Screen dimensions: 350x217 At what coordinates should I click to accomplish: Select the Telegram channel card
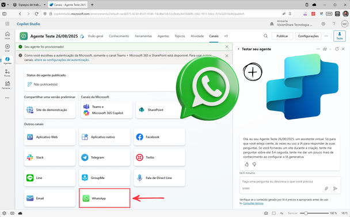point(104,157)
